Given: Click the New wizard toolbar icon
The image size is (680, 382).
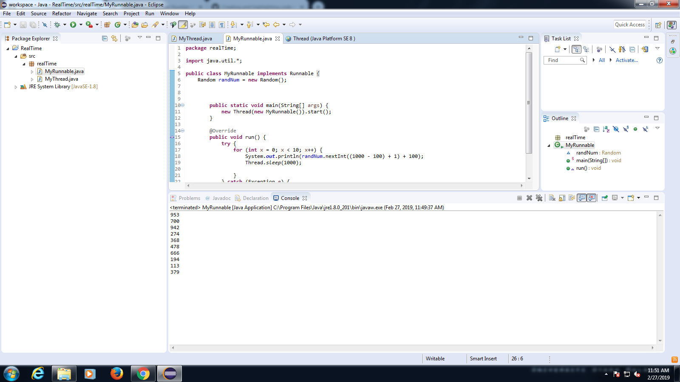Looking at the screenshot, I should (7, 25).
